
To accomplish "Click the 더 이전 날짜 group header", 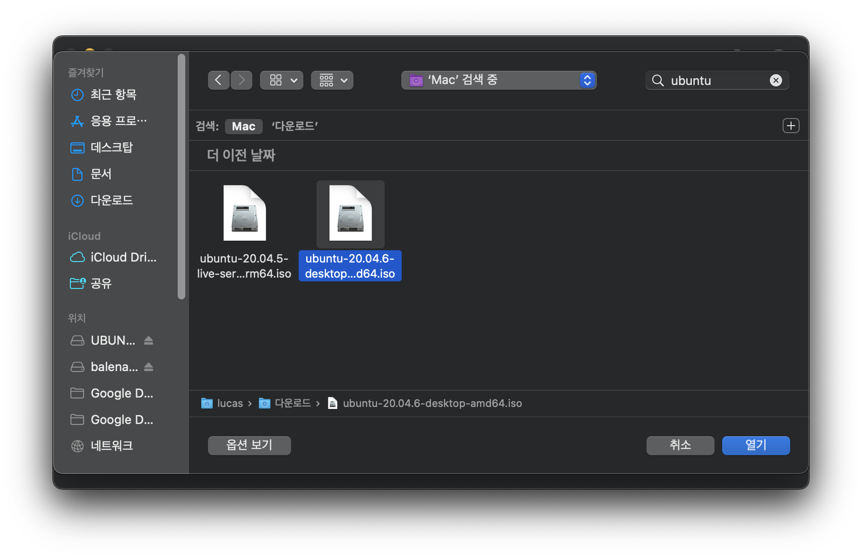I will pos(241,155).
